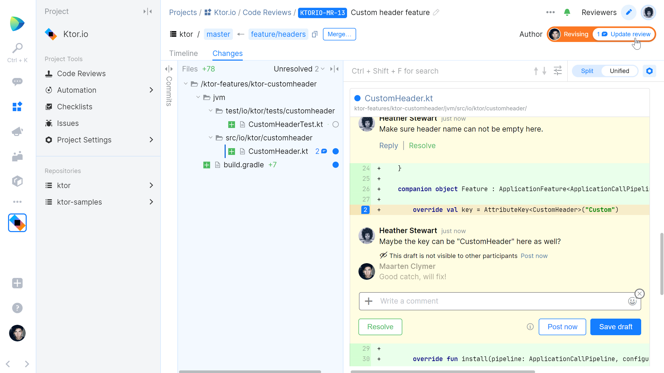
Task: Open the Blog megaphone icon
Action: tap(17, 131)
